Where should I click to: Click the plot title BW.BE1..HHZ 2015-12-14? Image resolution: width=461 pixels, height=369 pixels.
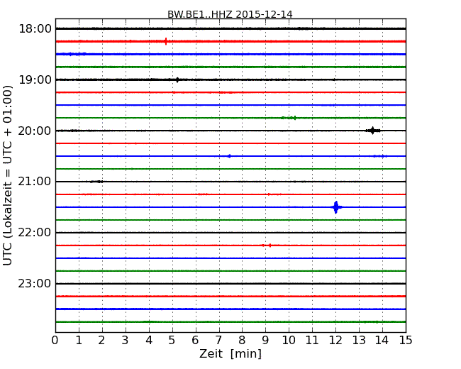[x=230, y=14]
